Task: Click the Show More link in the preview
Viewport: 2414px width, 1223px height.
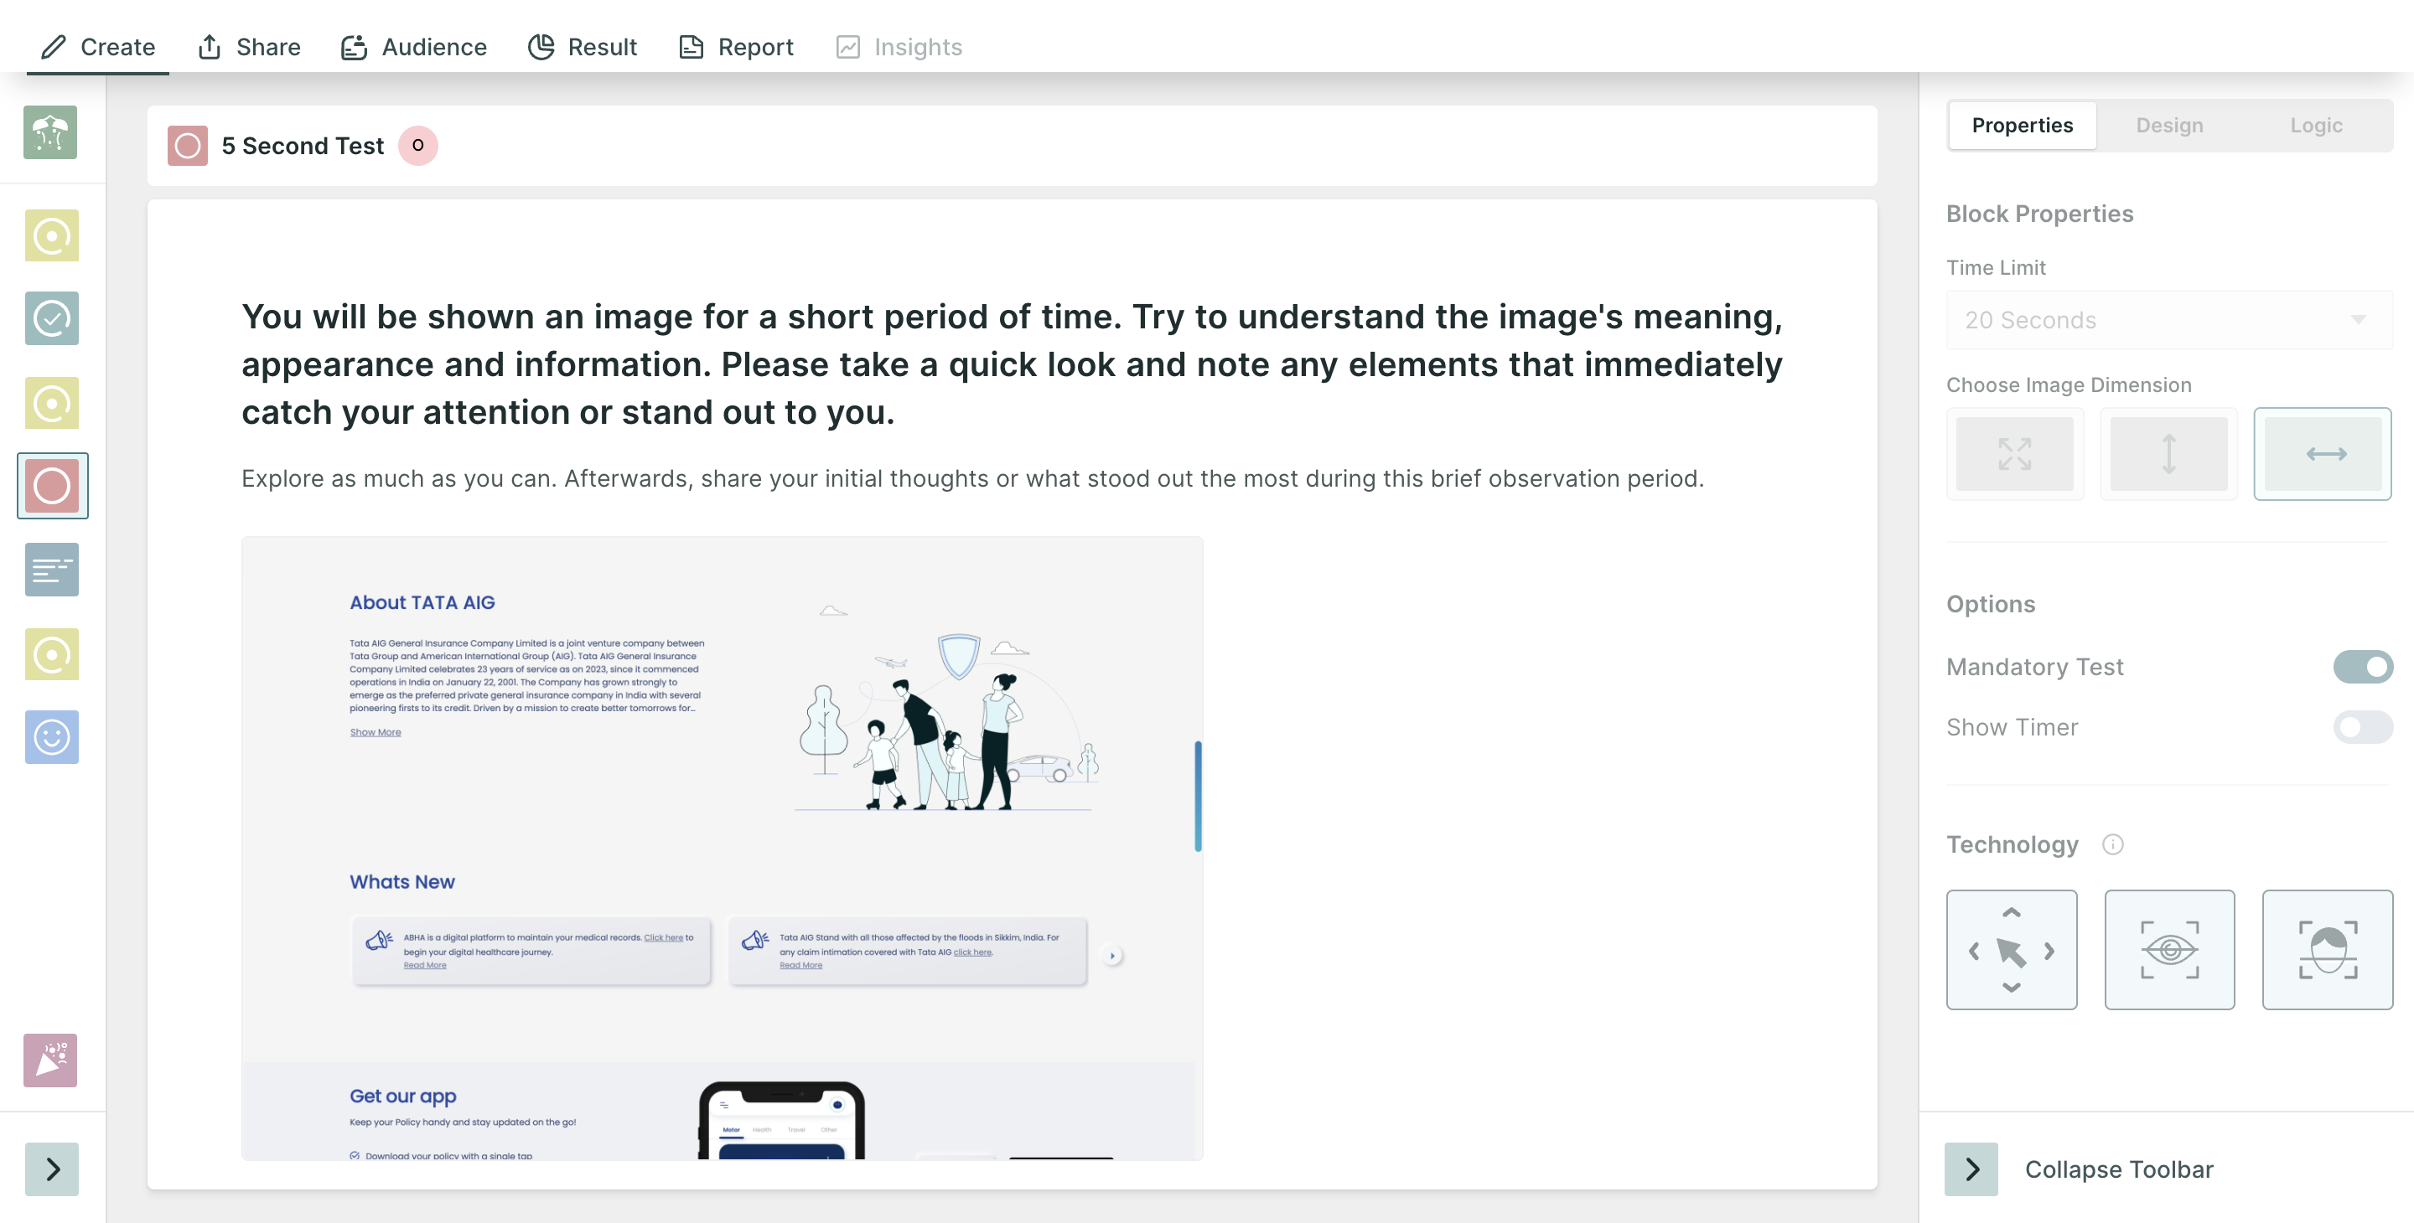Action: tap(375, 732)
